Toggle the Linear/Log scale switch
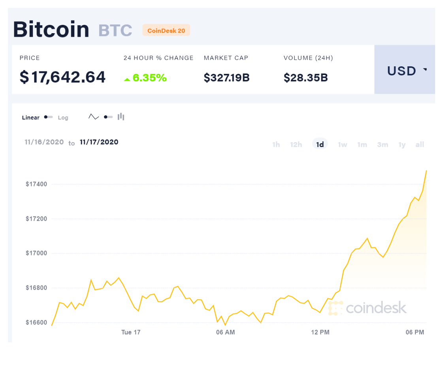 (x=48, y=117)
